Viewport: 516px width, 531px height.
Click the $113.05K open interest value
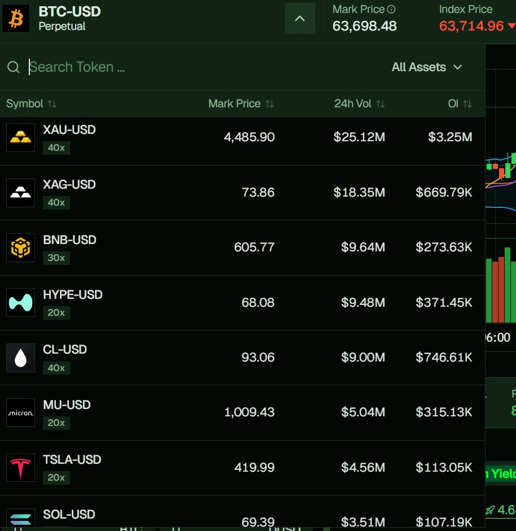click(x=444, y=467)
